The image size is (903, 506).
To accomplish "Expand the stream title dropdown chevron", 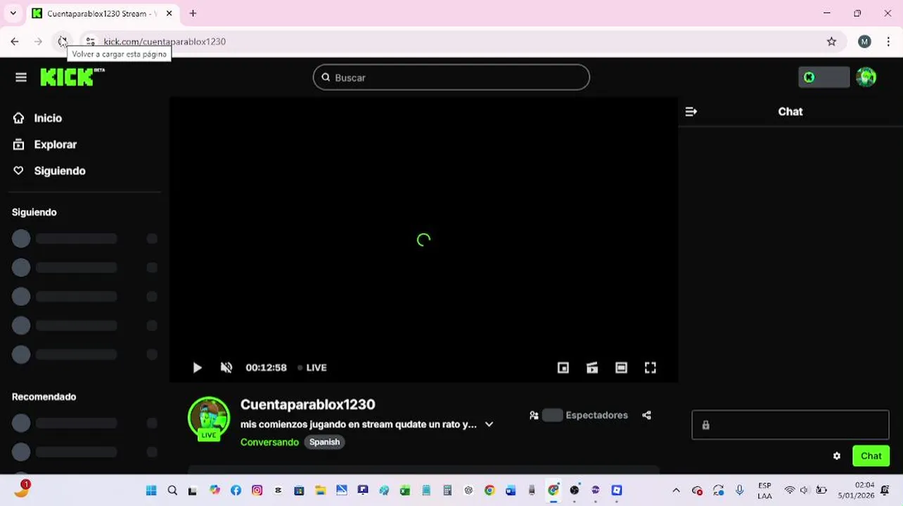I will pos(489,424).
